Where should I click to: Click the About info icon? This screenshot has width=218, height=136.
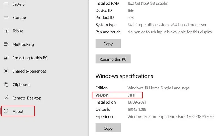pyautogui.click(x=6, y=111)
